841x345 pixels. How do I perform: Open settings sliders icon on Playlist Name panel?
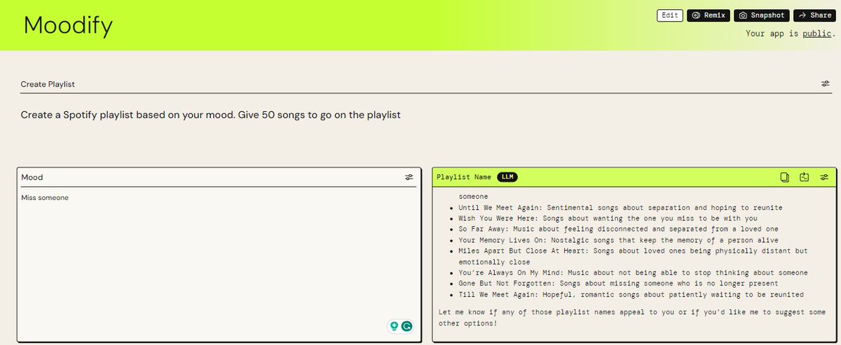825,177
